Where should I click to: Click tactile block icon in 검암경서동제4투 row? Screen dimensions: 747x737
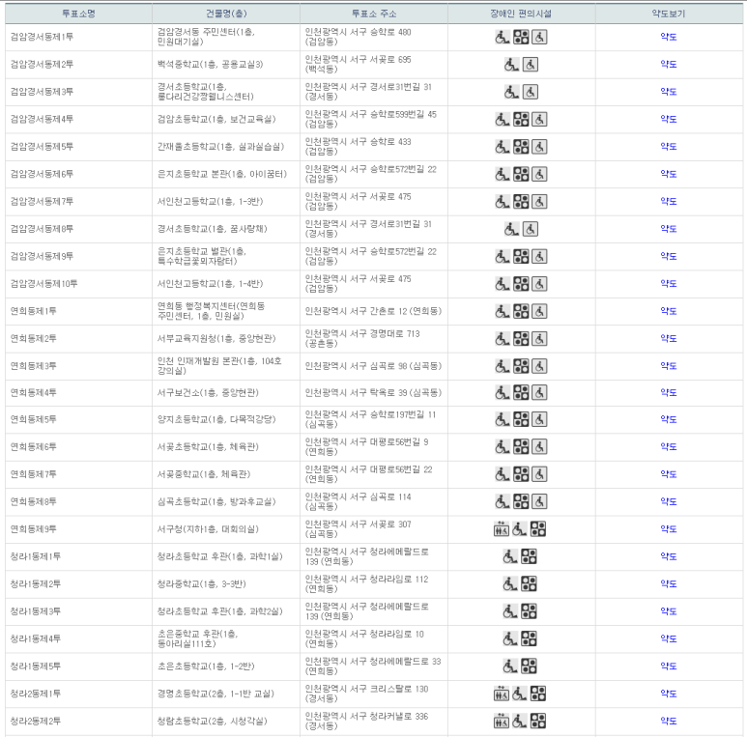click(x=521, y=119)
